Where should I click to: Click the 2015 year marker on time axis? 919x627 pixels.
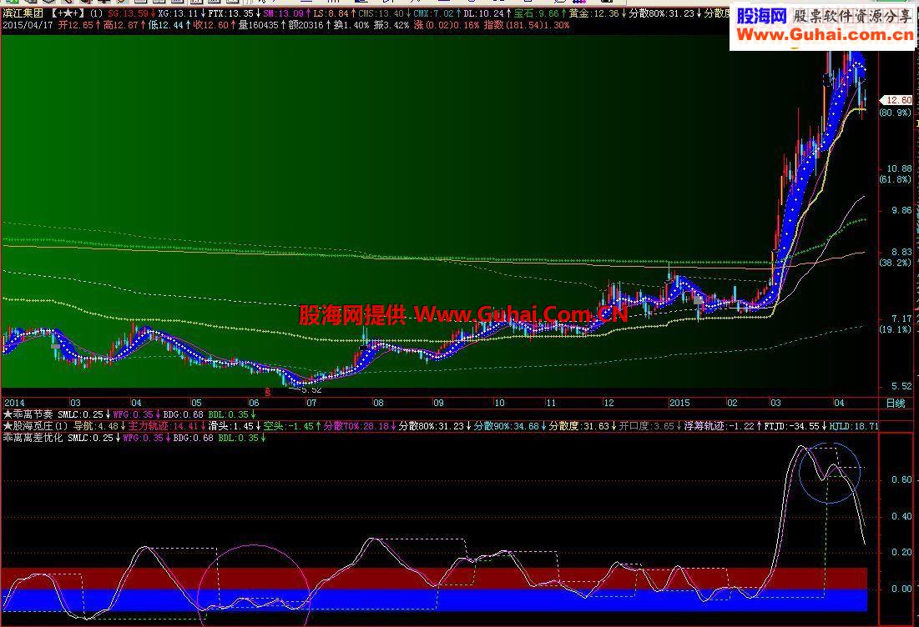(679, 403)
